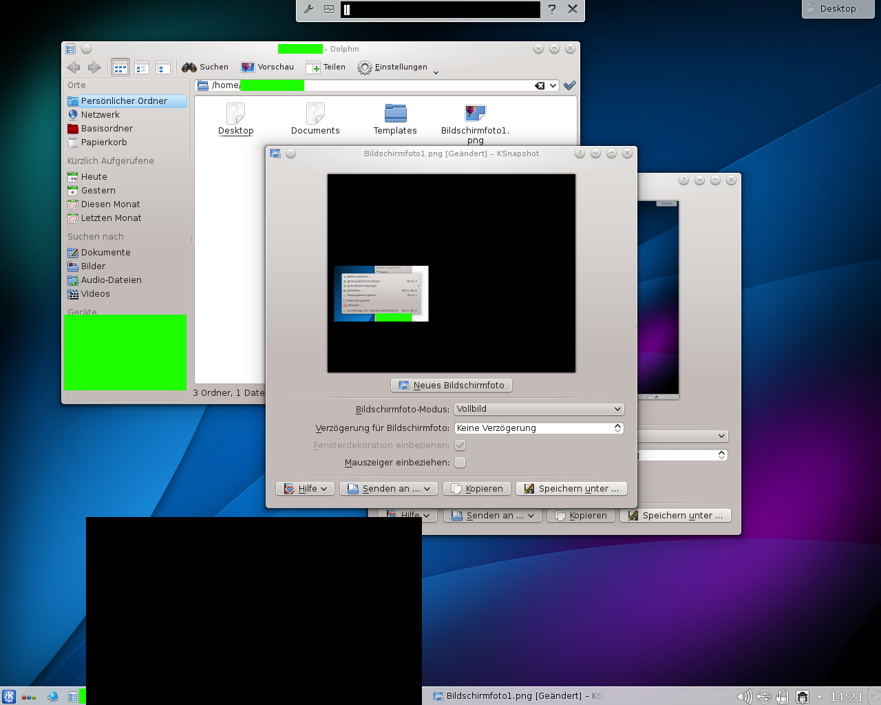Expand the Bildschirmfoto-Modus Vollbild dropdown

539,409
